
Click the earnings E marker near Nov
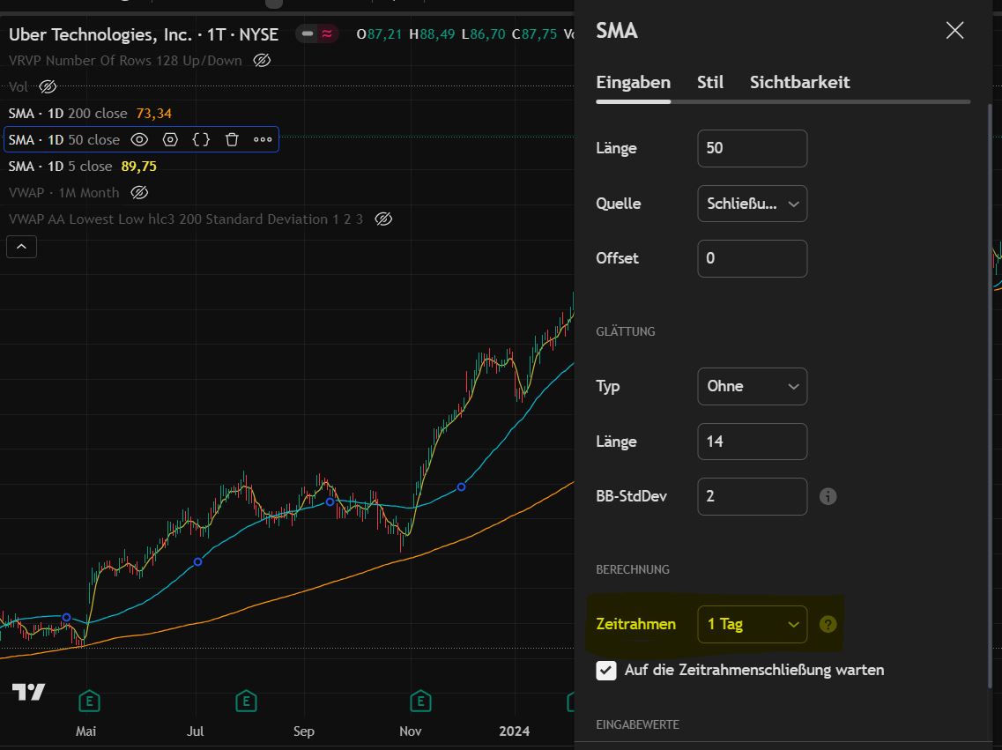pos(420,701)
